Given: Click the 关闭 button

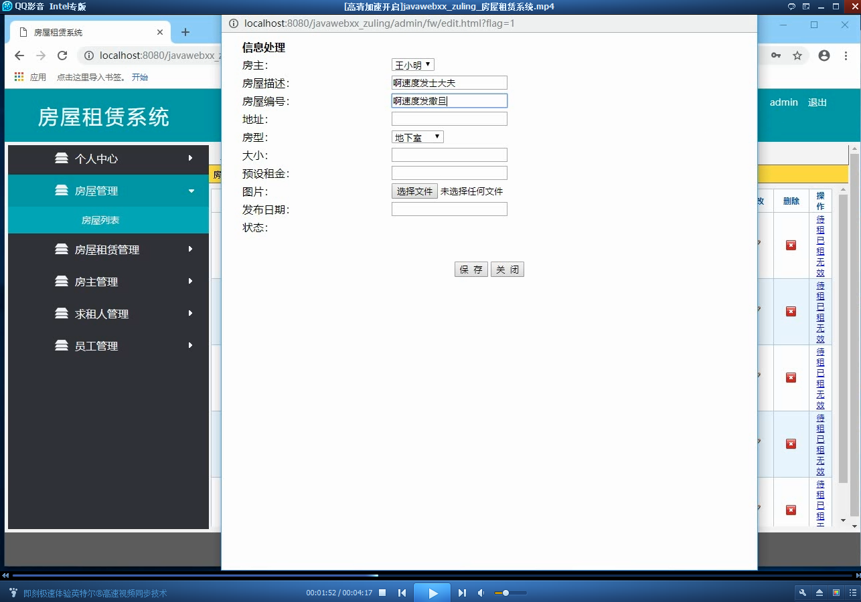Looking at the screenshot, I should pyautogui.click(x=507, y=270).
